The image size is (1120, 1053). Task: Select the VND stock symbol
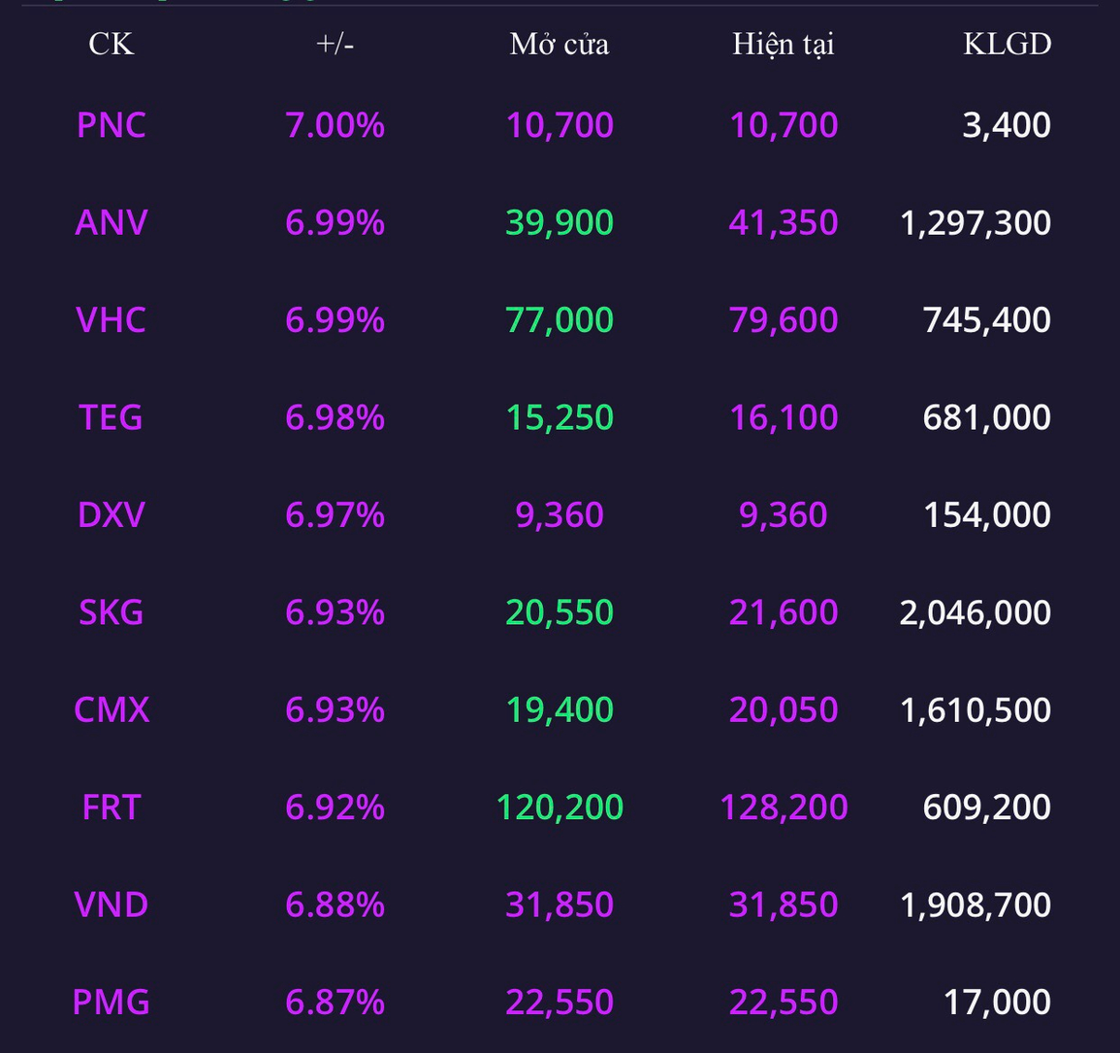111,905
